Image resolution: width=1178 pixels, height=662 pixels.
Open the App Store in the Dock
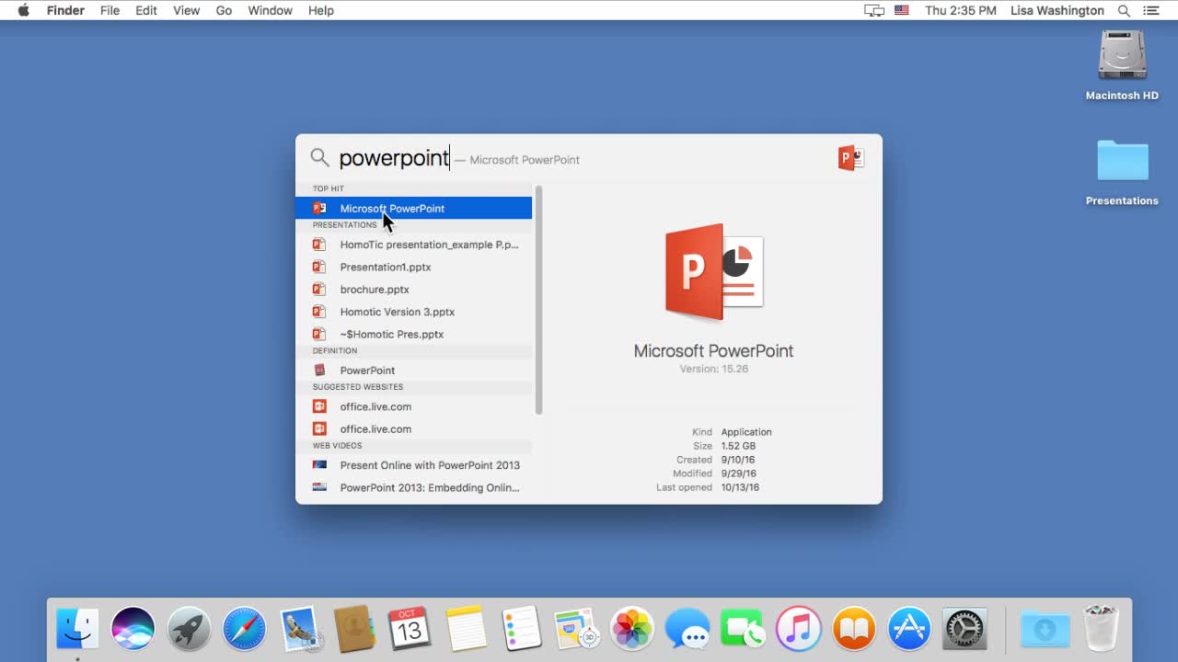[x=909, y=629]
